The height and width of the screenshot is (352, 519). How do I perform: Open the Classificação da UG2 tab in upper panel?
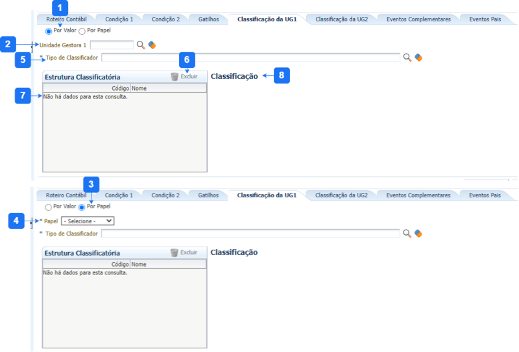pos(341,19)
